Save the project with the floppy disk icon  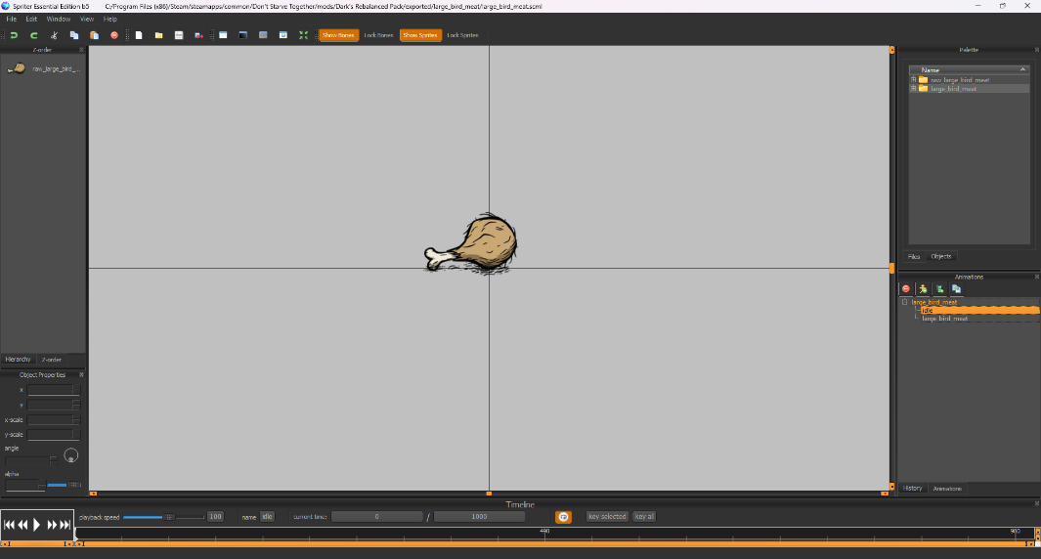179,35
